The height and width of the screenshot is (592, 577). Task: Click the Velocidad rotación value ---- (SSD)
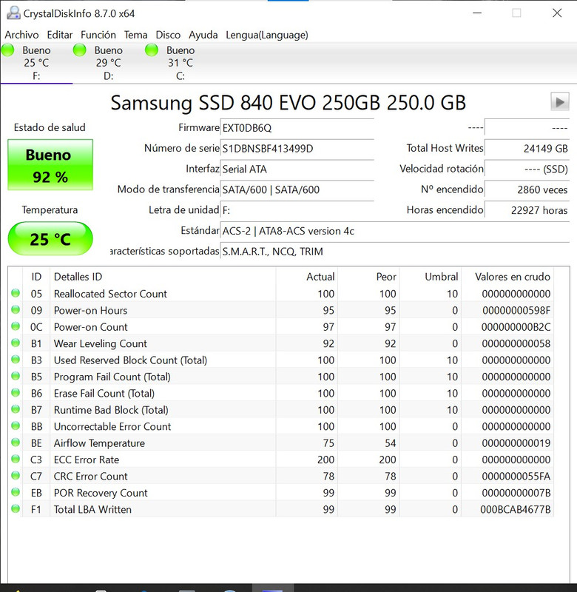[x=527, y=169]
